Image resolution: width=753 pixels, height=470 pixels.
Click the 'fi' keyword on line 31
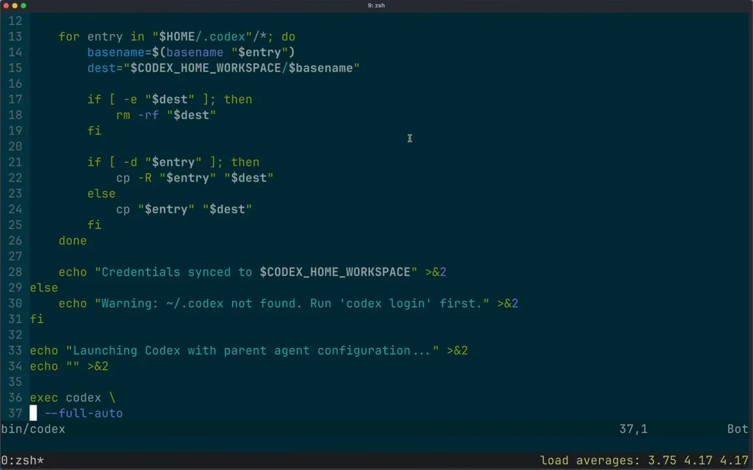tap(37, 319)
